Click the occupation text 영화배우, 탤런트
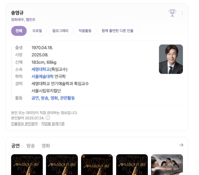 coord(23,20)
